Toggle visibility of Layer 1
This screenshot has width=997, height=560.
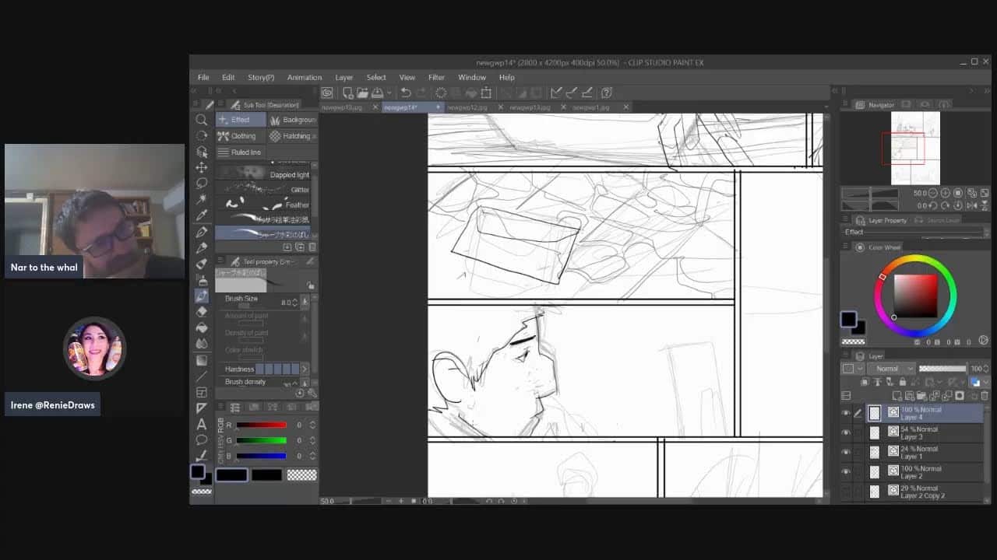pyautogui.click(x=846, y=452)
